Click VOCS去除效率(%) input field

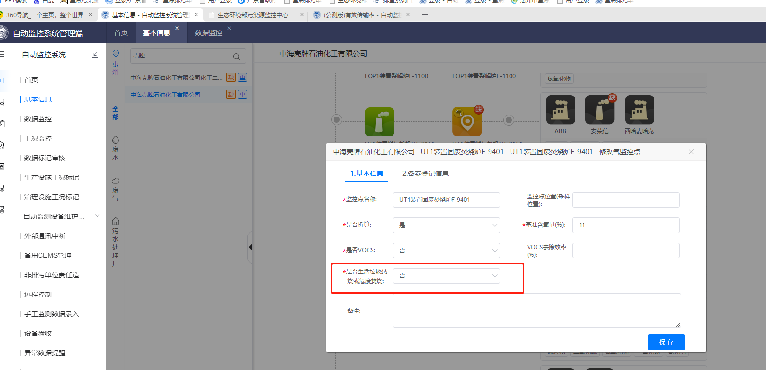coord(626,251)
